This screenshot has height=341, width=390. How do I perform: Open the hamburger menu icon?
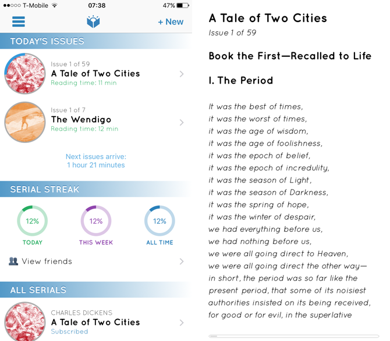coord(19,22)
